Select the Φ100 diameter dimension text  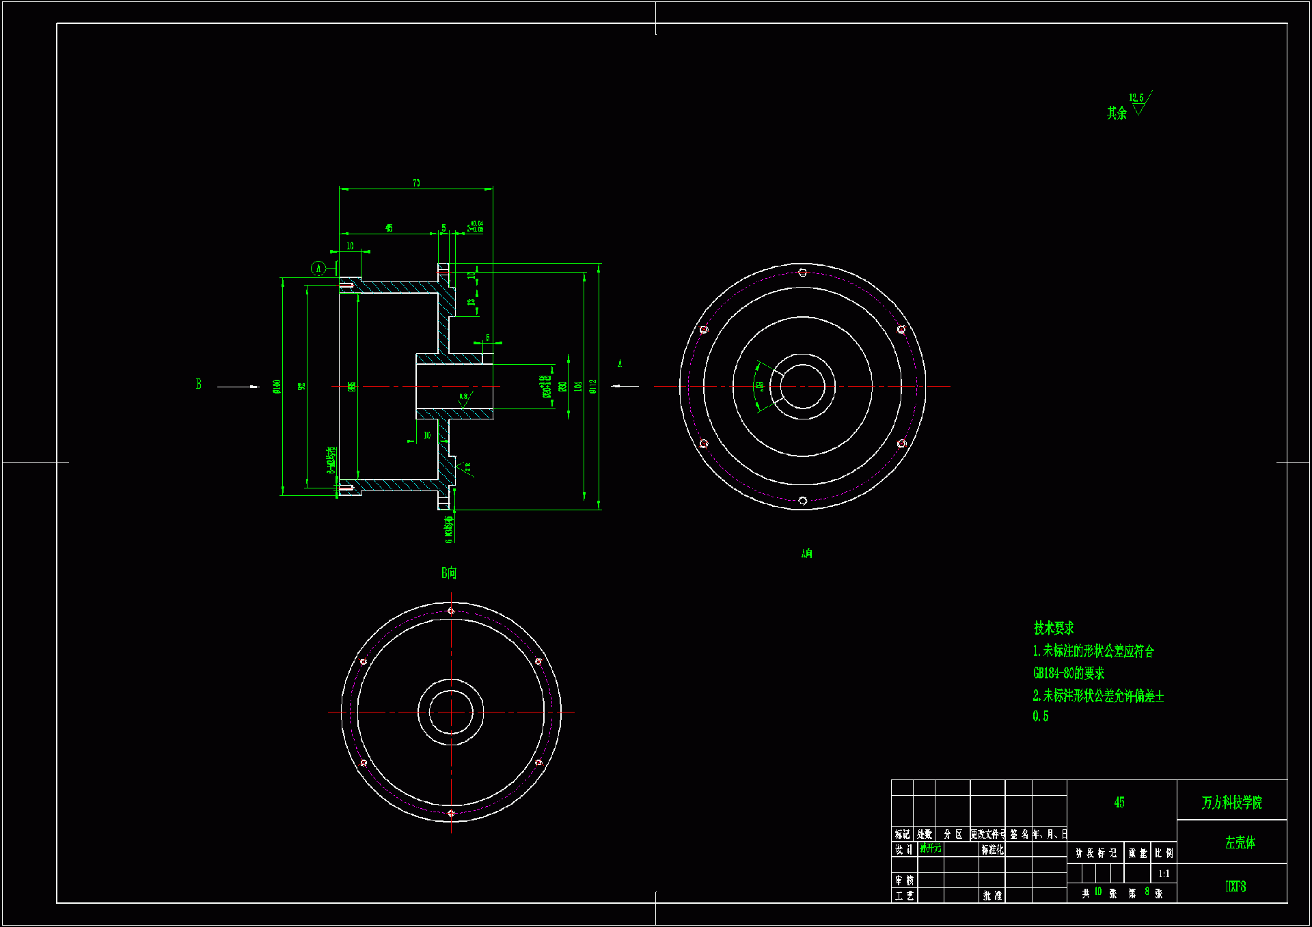click(277, 387)
